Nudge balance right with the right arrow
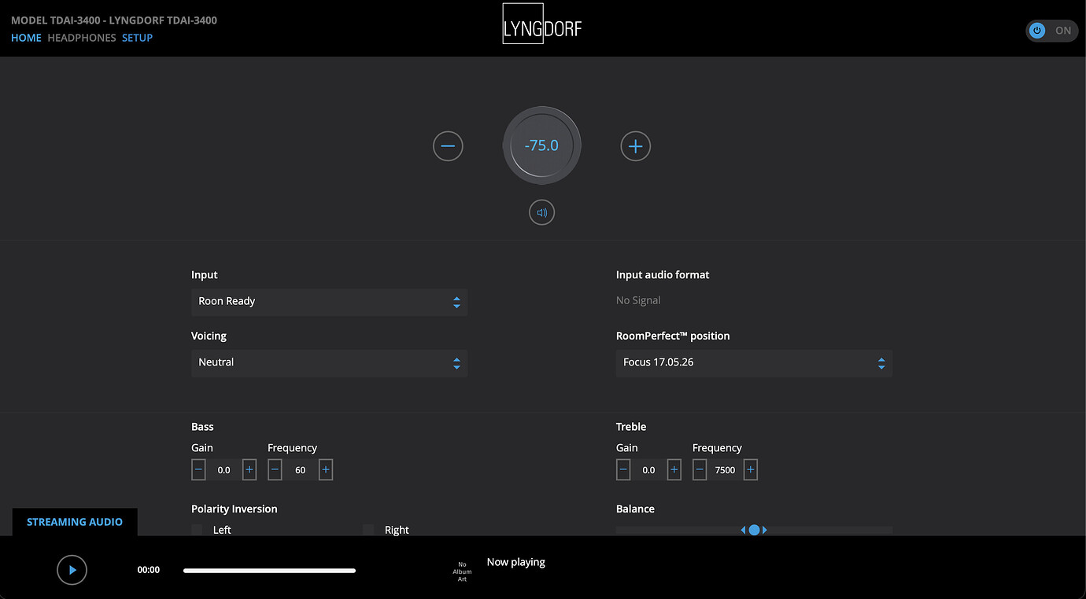 (x=764, y=530)
